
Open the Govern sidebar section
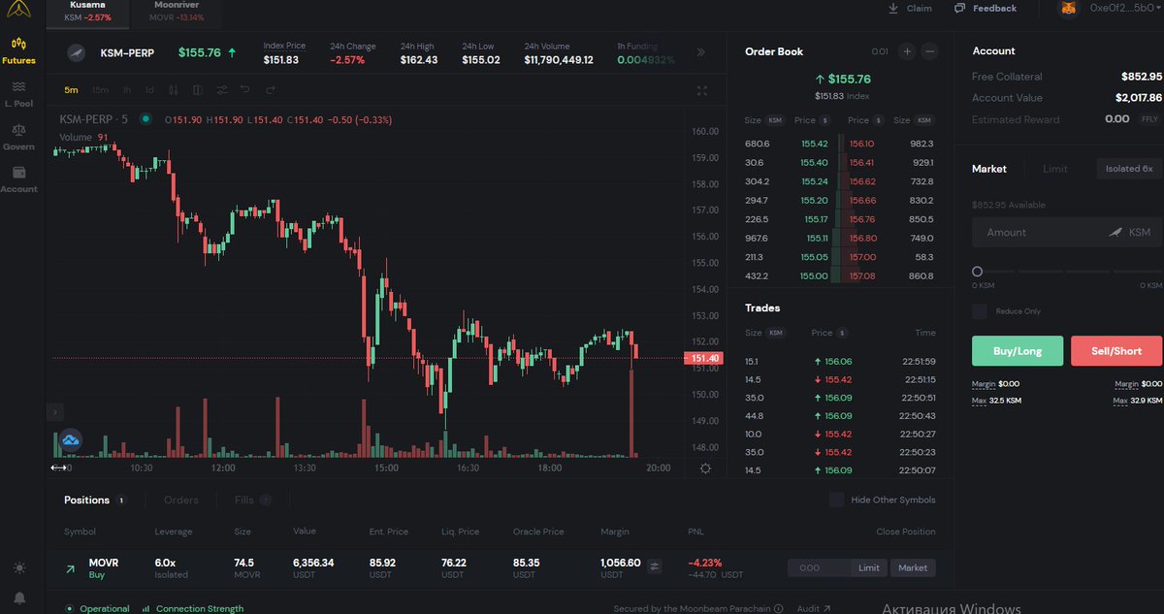coord(18,137)
